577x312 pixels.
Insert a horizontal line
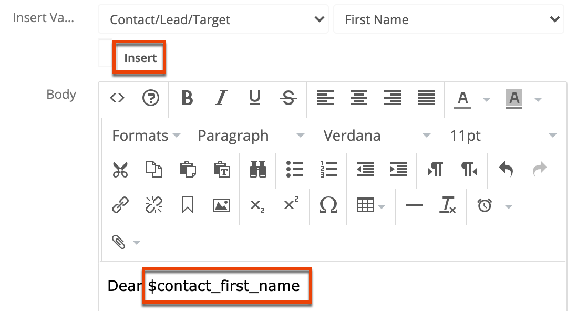coord(415,206)
